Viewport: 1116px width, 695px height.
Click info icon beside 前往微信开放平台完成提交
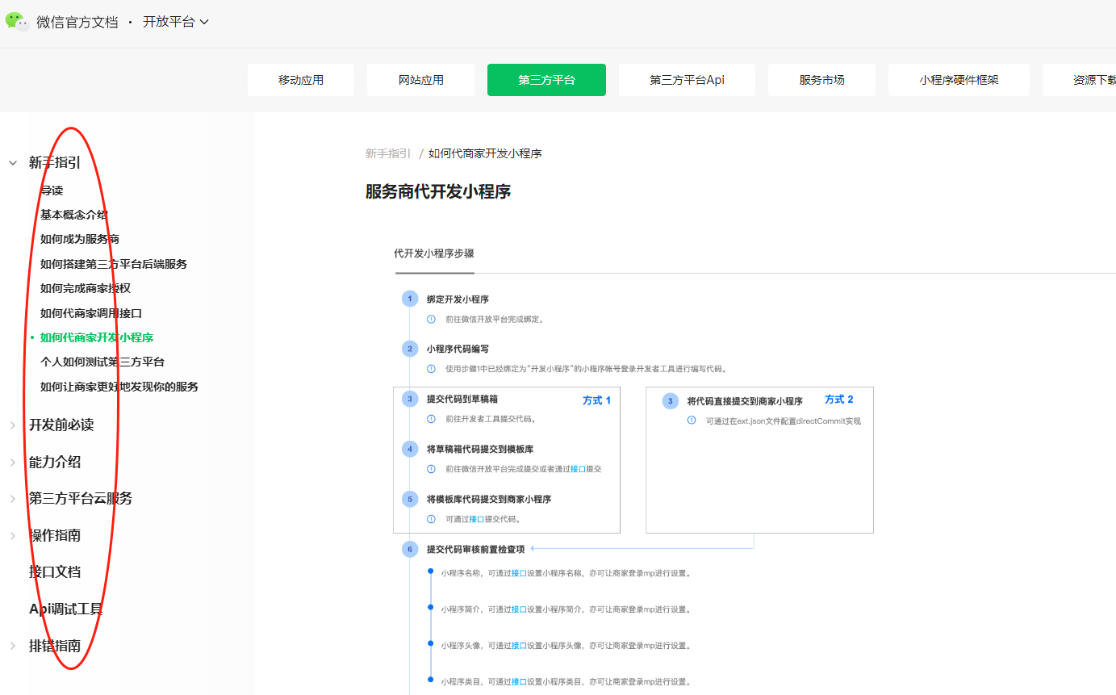[431, 469]
